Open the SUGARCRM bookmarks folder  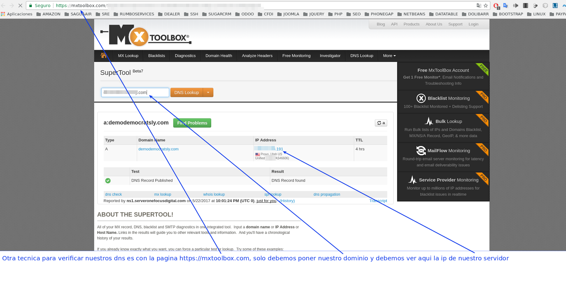coord(216,14)
